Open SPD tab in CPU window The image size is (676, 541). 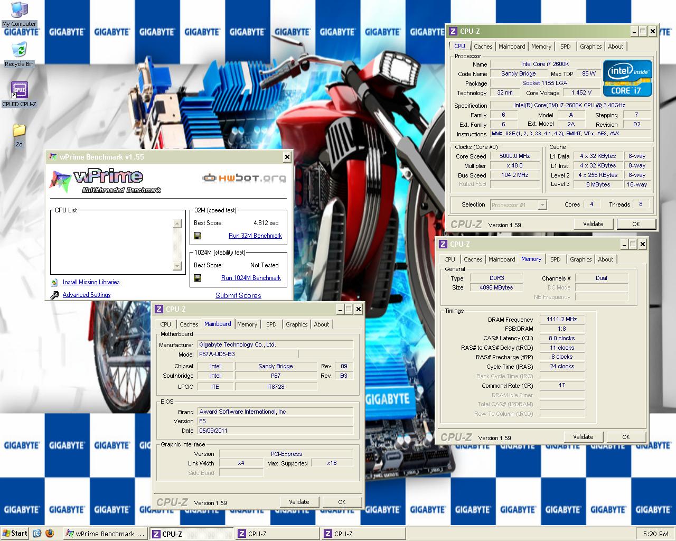click(566, 46)
